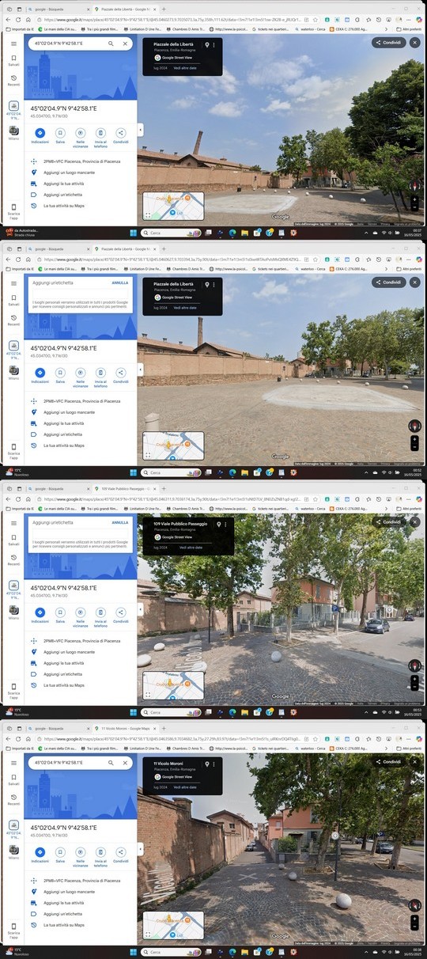Click 'Invia al telefono' icon in 109 Viale window
427x959 pixels.
pyautogui.click(x=100, y=613)
